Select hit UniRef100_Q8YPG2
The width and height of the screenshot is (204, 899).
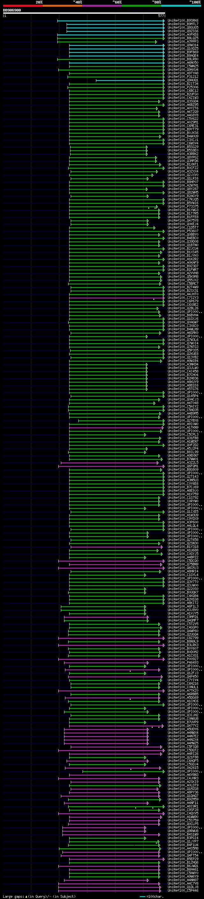pos(183,158)
